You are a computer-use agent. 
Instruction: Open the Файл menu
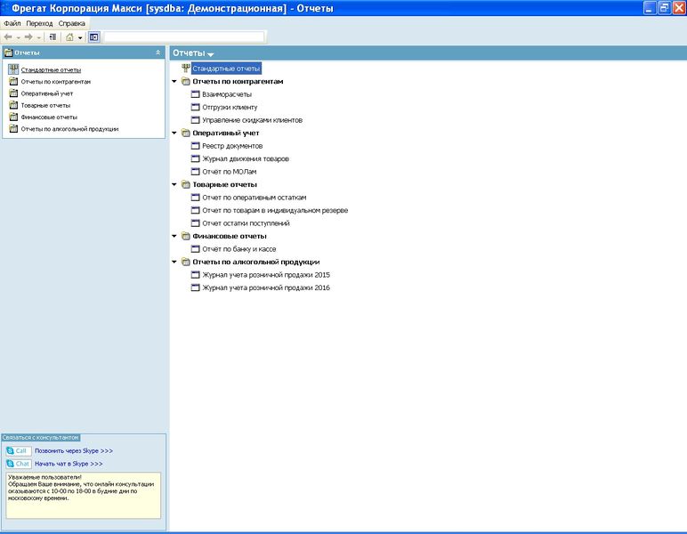tap(12, 23)
